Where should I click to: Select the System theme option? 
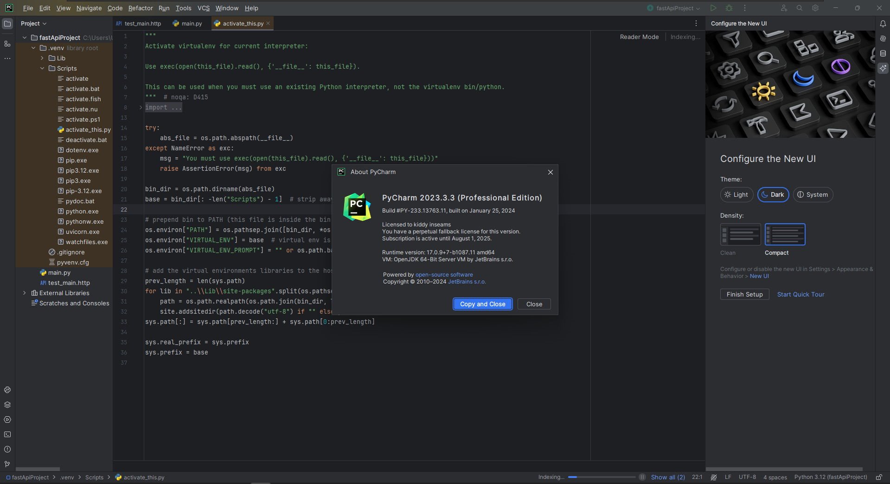click(813, 194)
